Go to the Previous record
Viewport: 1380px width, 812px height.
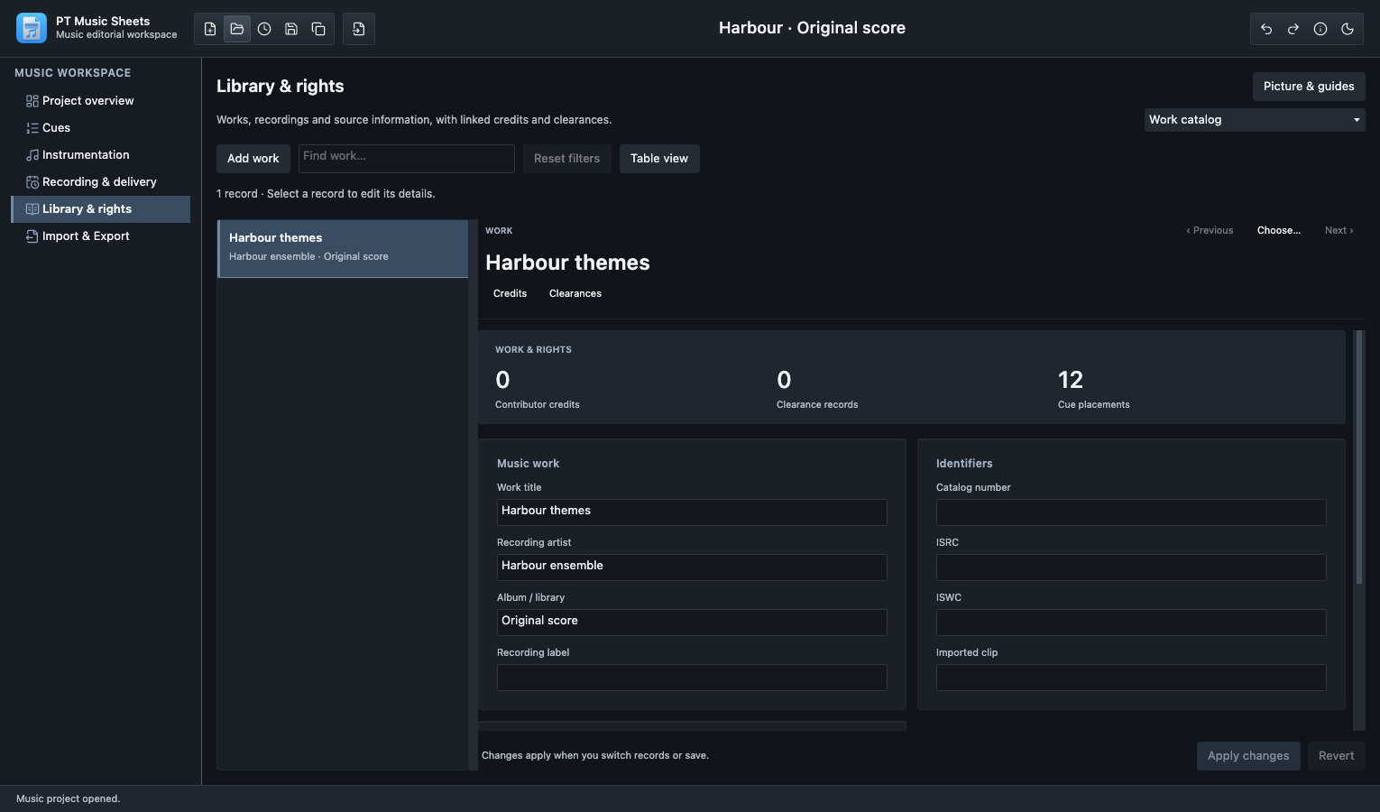click(1210, 231)
